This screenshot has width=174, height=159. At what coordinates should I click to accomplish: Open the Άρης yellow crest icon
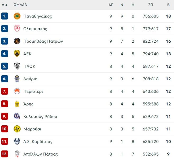point(17,104)
